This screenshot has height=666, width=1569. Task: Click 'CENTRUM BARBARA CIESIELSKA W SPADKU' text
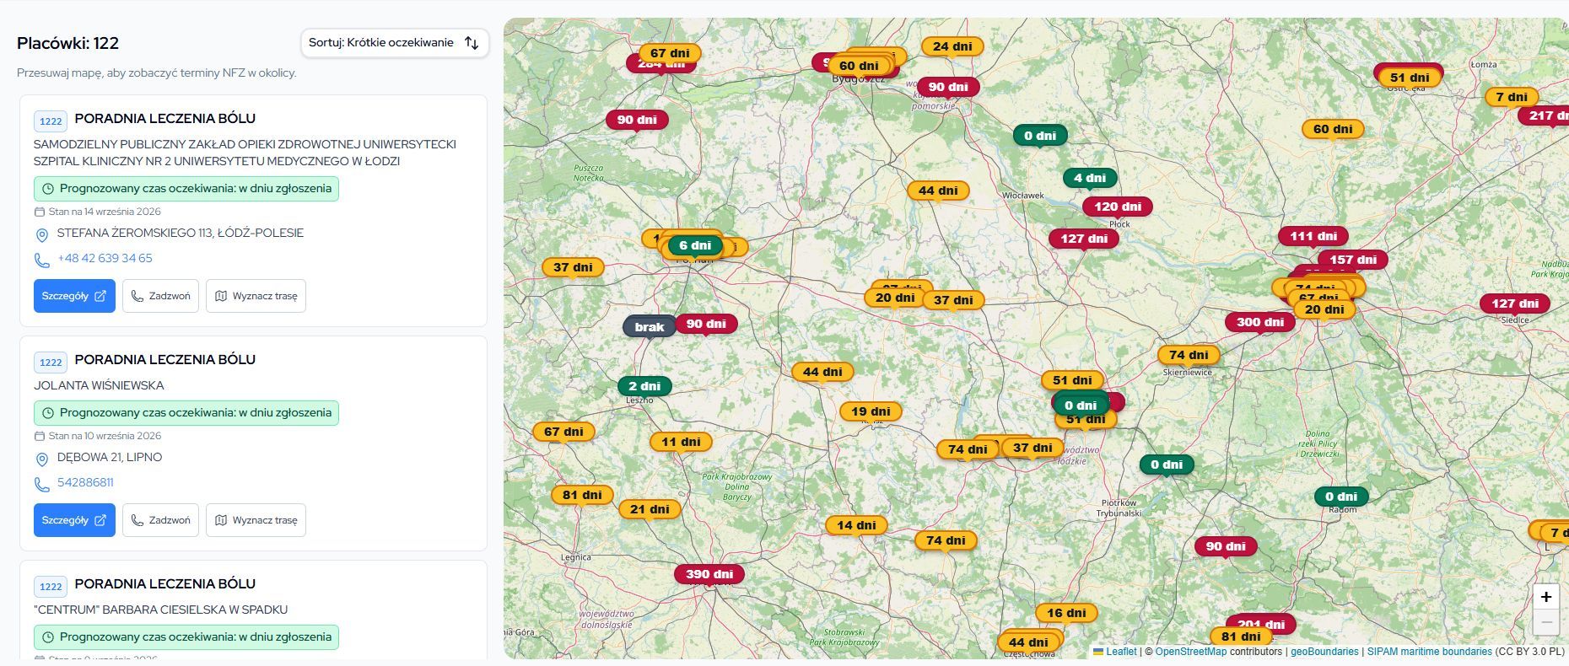[x=160, y=610]
